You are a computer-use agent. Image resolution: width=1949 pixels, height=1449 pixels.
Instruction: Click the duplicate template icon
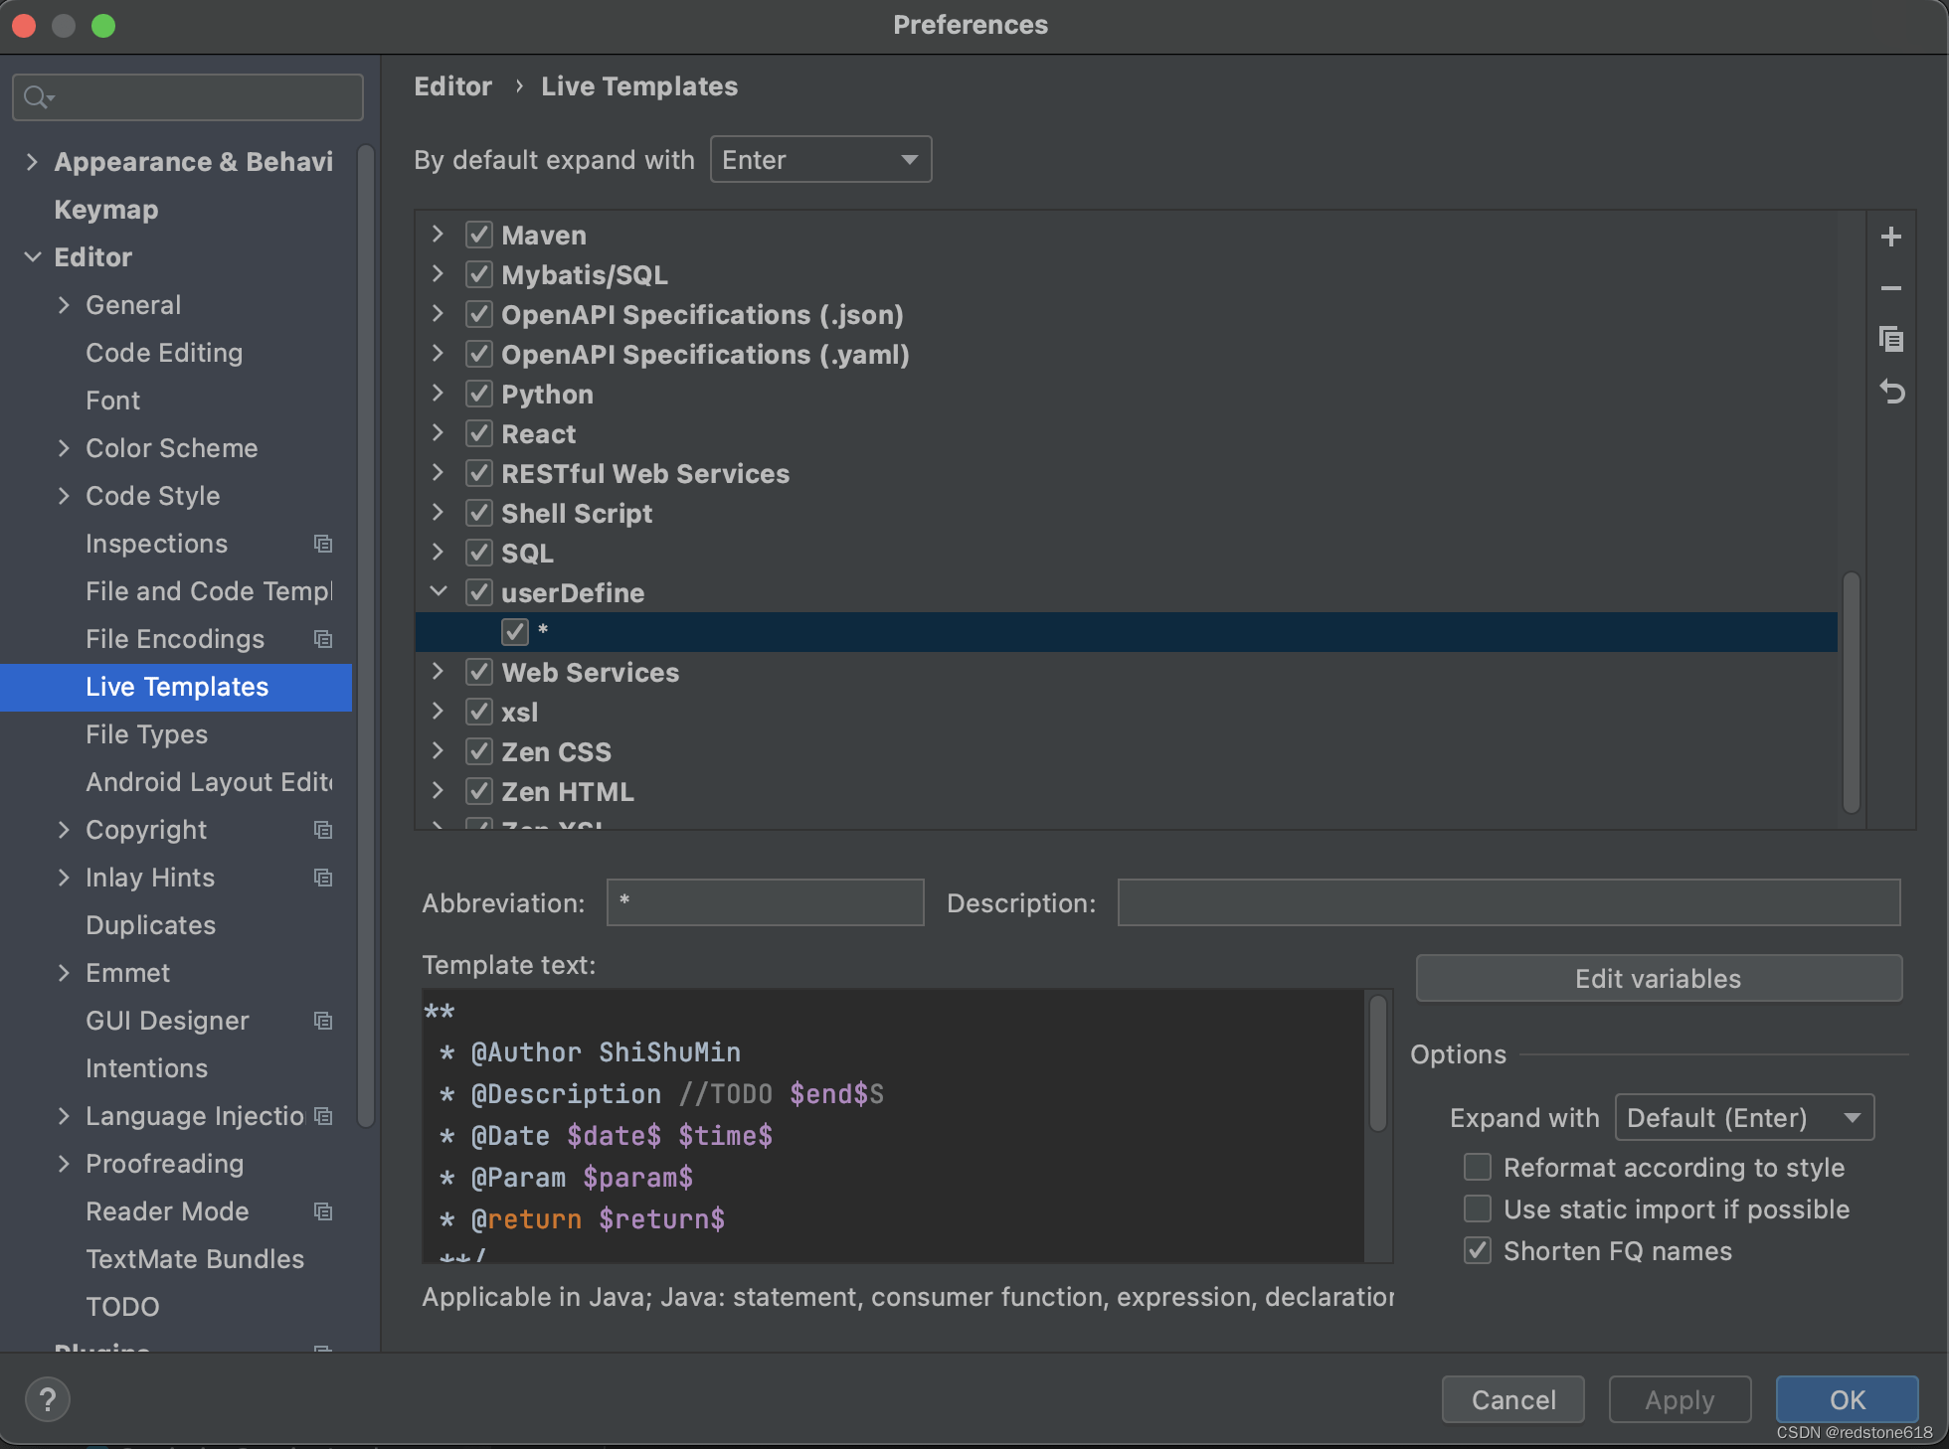tap(1890, 340)
